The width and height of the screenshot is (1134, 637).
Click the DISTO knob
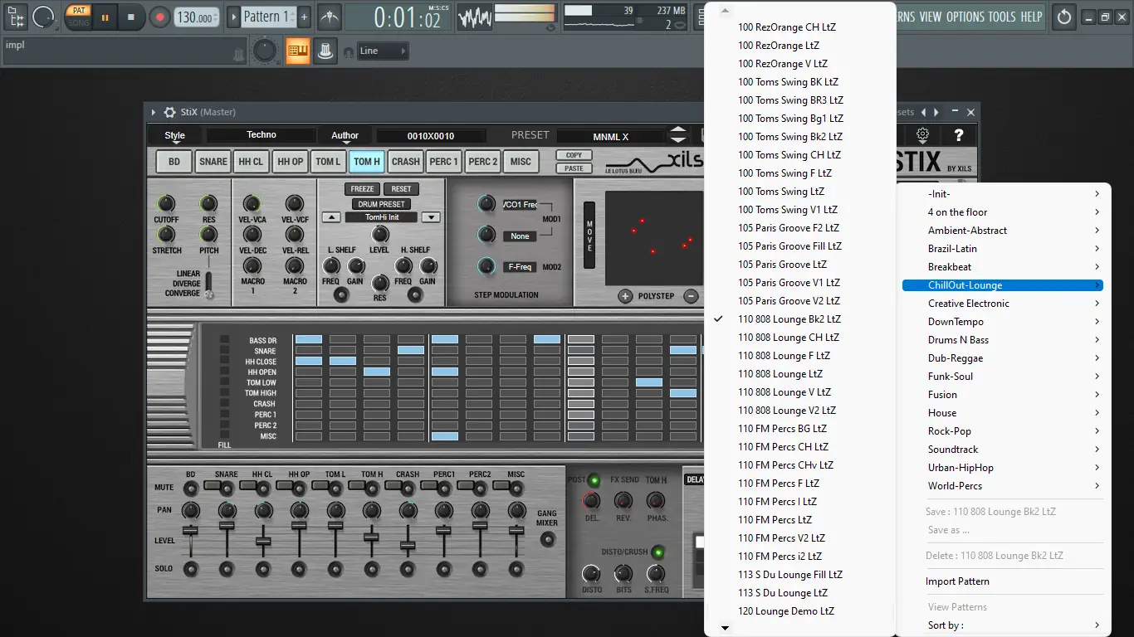(x=591, y=573)
